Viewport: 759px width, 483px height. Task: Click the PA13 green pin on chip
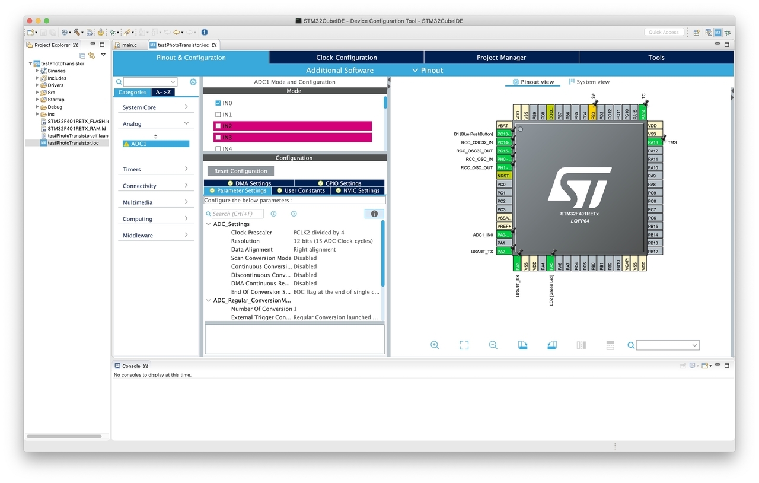pos(655,142)
